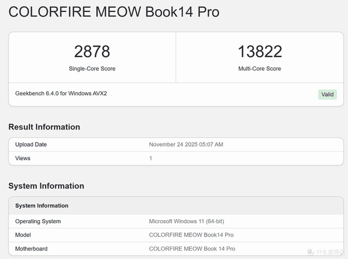Click the Motherboard row label
348x259 pixels.
point(31,249)
